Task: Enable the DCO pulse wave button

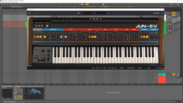Action: tap(89, 37)
